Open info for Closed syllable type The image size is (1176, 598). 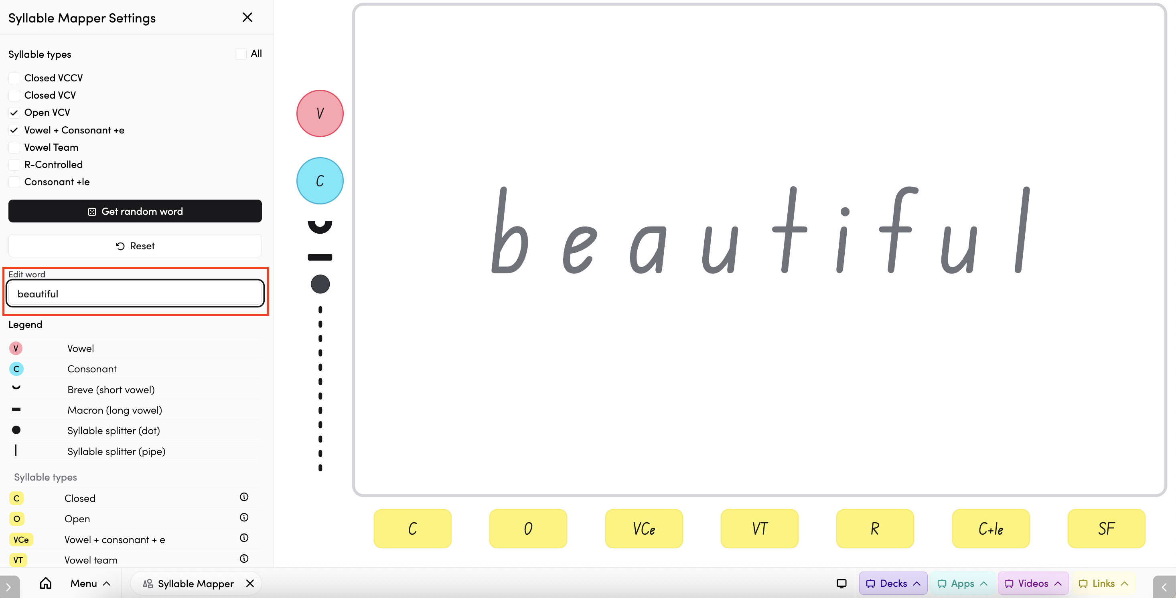[244, 497]
